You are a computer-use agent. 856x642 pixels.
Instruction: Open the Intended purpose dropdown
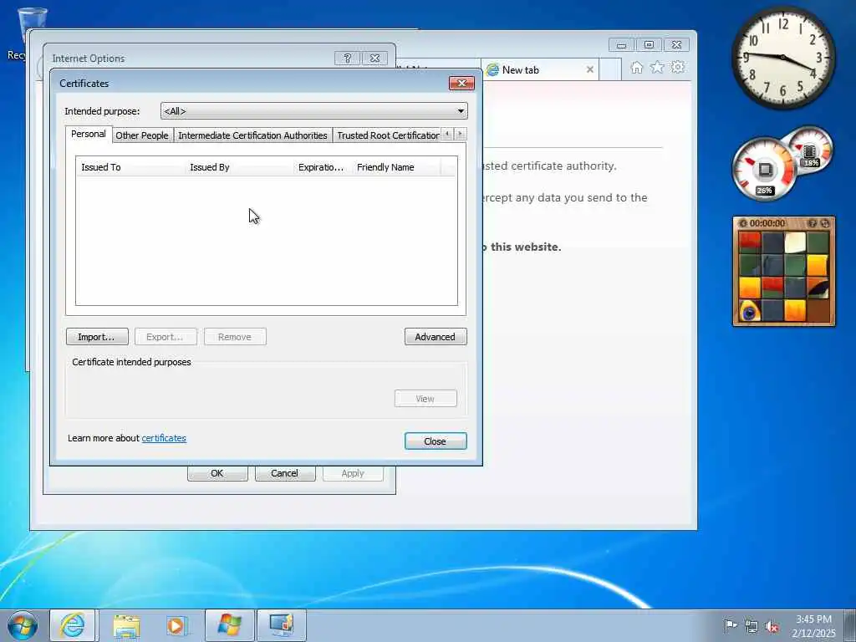314,111
